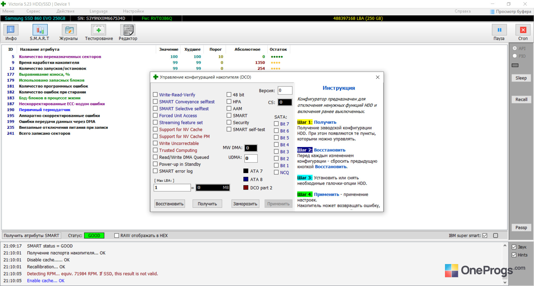Toggle SATA Bit 4 checkbox

[x=276, y=145]
